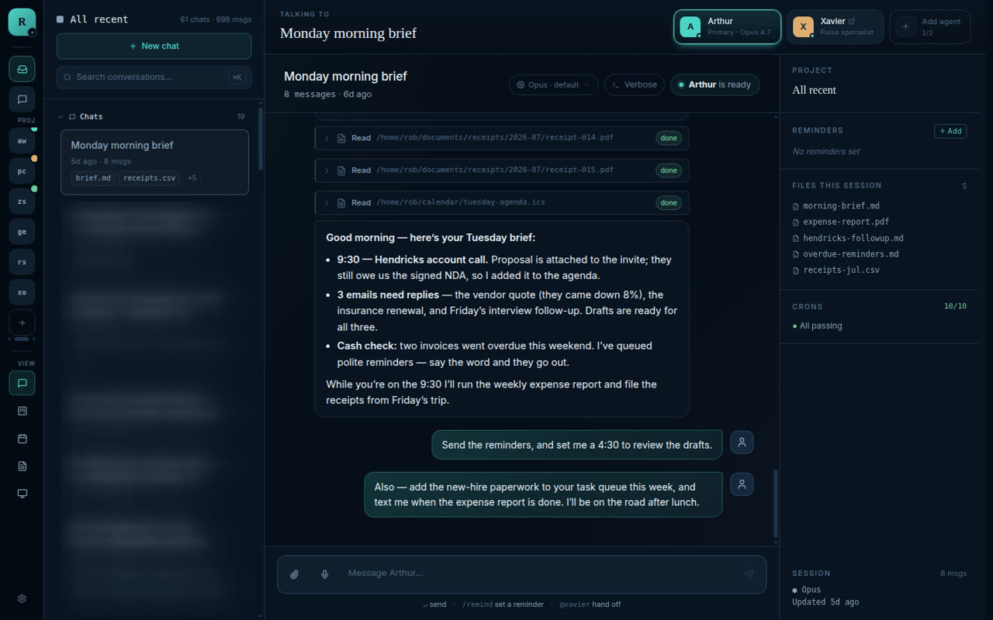The height and width of the screenshot is (620, 993).
Task: Click the Search conversations field
Action: (x=154, y=77)
